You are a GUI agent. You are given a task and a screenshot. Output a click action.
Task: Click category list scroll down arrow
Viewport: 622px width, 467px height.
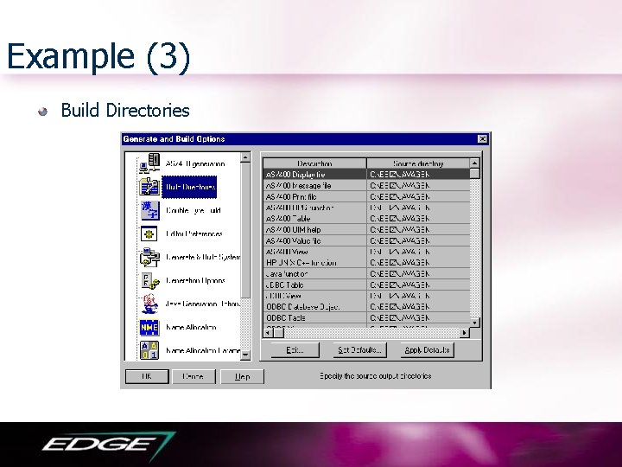(x=245, y=355)
